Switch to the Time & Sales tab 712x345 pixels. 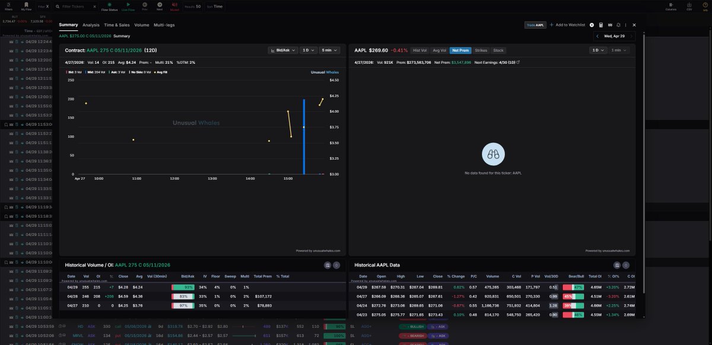(117, 25)
